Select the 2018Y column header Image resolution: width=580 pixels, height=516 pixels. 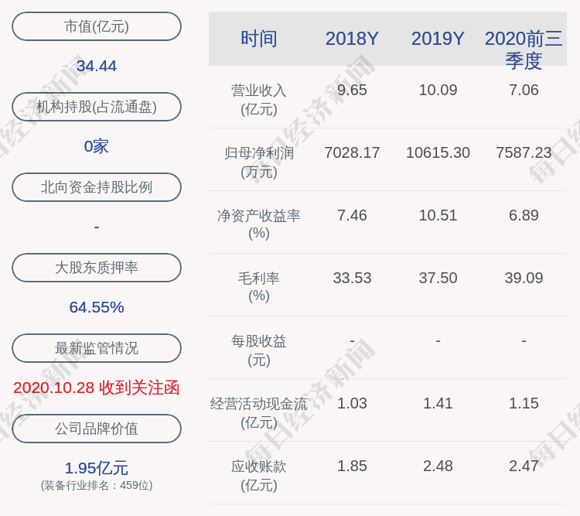point(352,39)
